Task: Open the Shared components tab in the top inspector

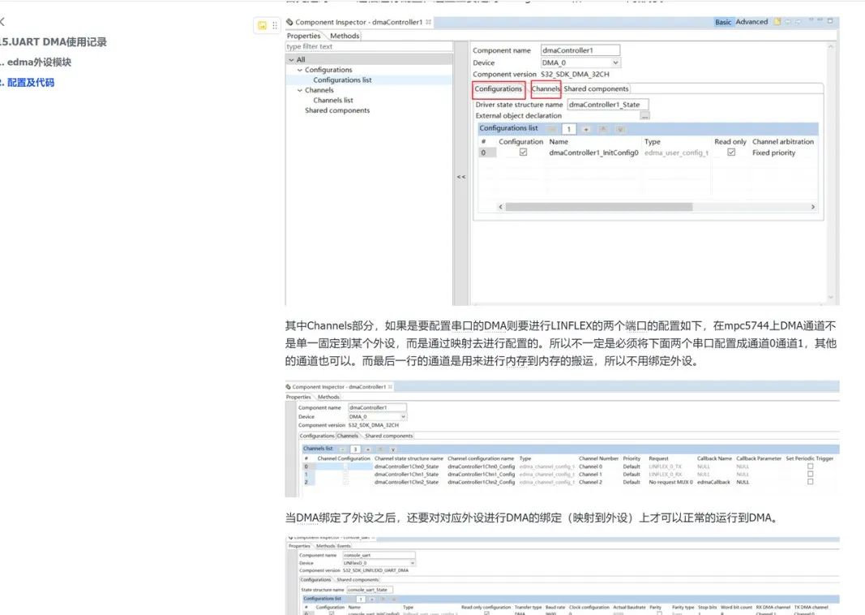Action: (x=596, y=89)
